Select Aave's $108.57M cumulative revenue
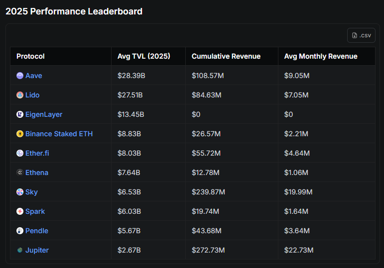 tap(232, 76)
